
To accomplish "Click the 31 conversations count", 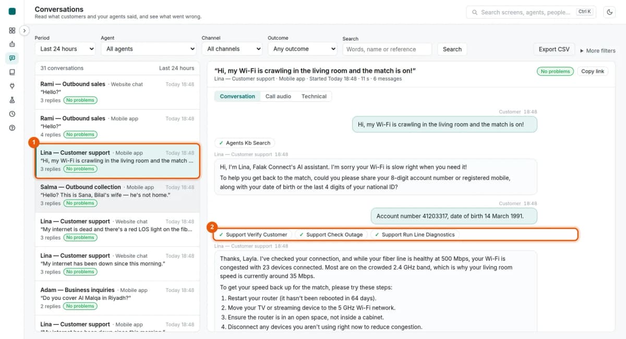I will click(62, 68).
